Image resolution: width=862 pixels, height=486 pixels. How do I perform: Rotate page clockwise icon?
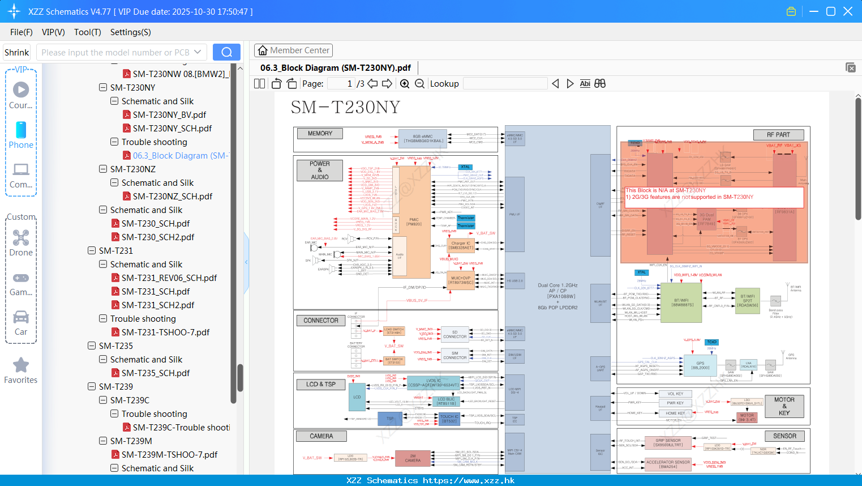coord(291,84)
